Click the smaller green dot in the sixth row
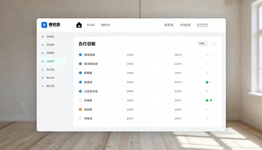Viewport: 262px width, 150px height. (211, 100)
